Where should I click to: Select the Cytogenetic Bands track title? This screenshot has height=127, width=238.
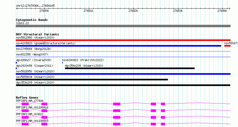[x=32, y=20]
